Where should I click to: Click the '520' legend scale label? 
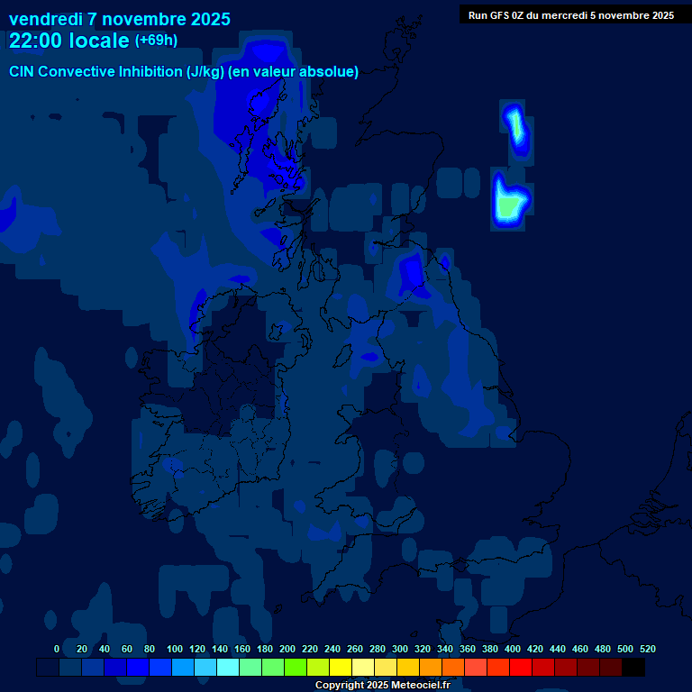pyautogui.click(x=647, y=650)
